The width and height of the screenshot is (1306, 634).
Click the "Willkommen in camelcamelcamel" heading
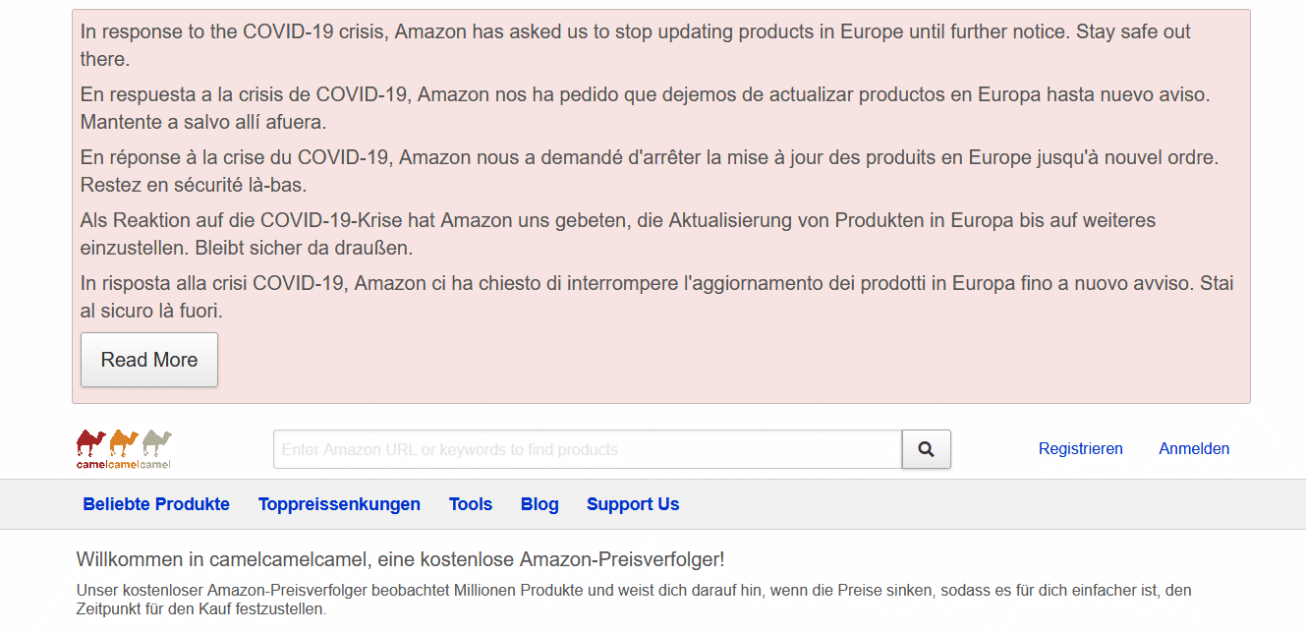tap(400, 560)
